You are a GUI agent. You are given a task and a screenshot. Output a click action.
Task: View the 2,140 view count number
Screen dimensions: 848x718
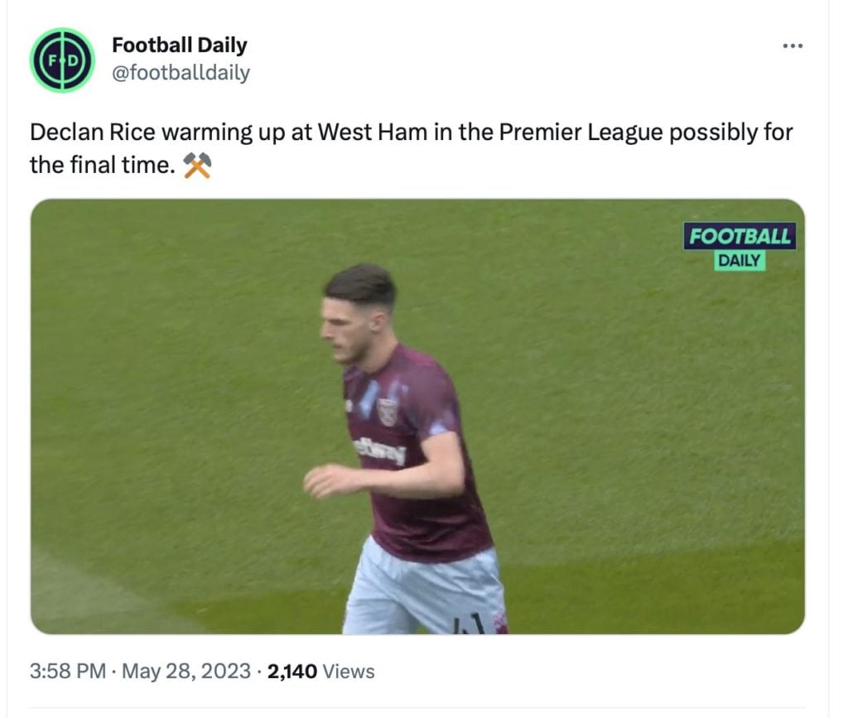[x=292, y=672]
